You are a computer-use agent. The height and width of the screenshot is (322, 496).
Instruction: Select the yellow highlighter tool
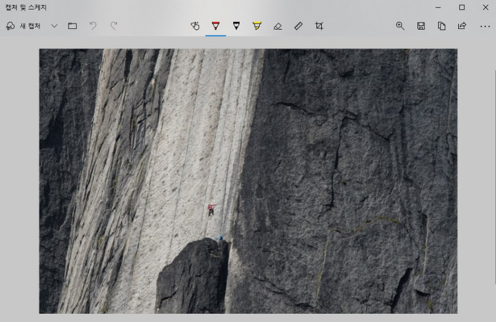click(x=257, y=26)
